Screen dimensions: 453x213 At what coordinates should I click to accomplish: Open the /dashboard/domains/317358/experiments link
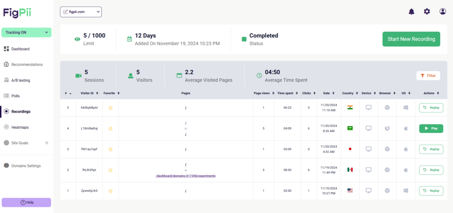click(x=185, y=176)
